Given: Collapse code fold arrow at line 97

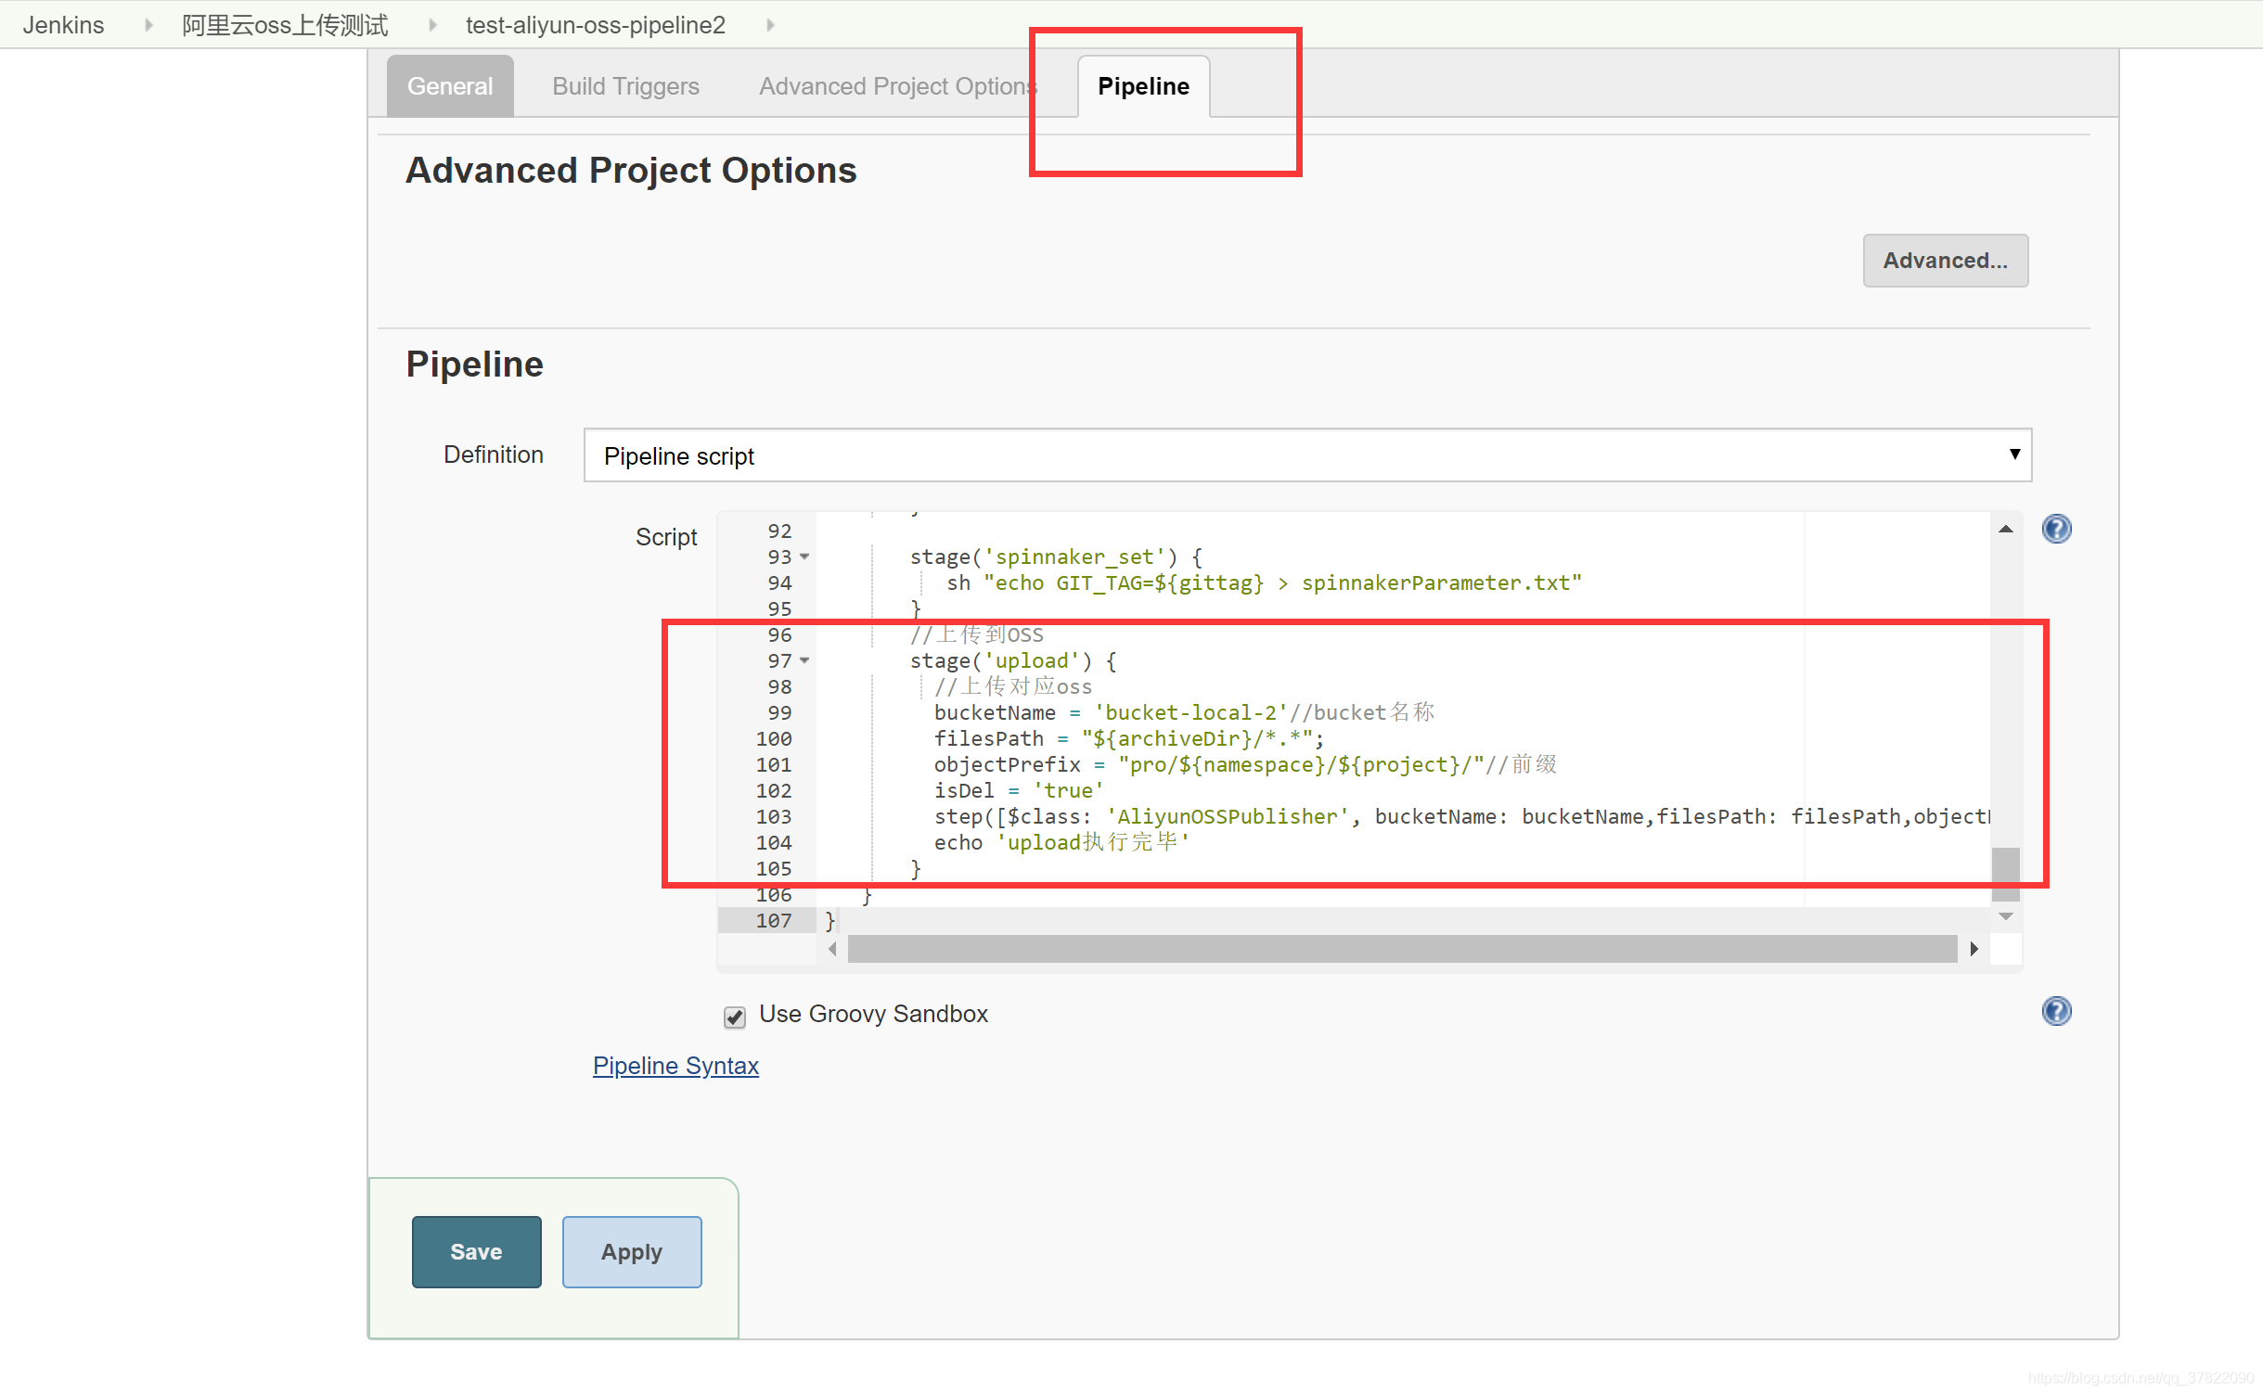Looking at the screenshot, I should [804, 660].
